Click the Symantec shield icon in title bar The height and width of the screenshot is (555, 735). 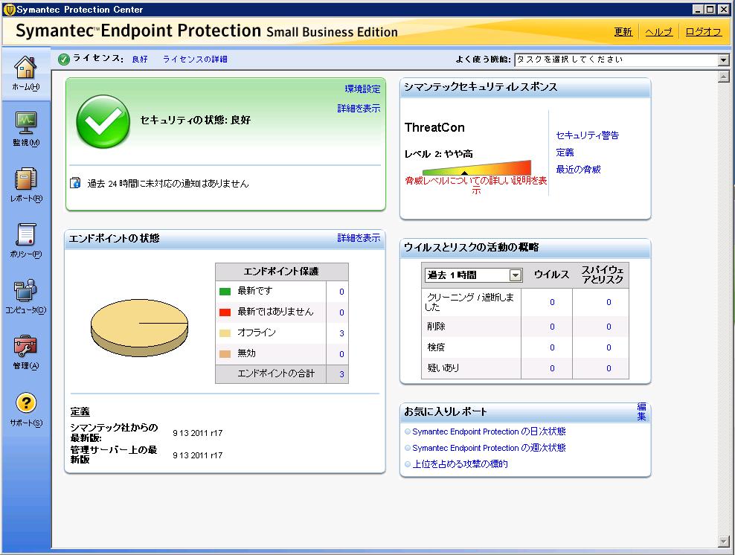(x=10, y=10)
